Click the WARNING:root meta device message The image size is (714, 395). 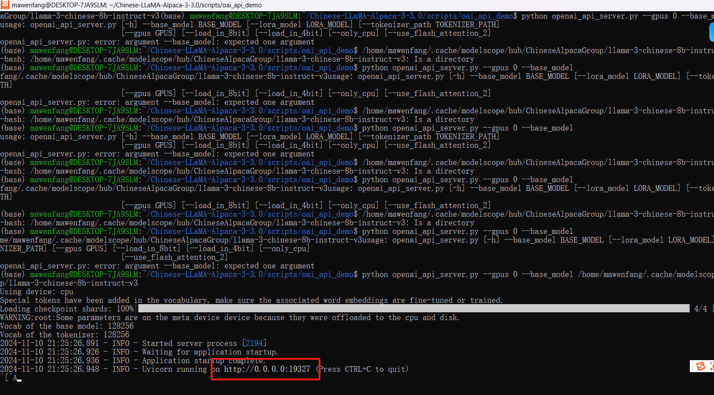point(229,317)
